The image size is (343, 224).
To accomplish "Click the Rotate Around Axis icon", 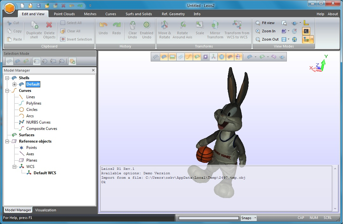I will click(x=183, y=25).
